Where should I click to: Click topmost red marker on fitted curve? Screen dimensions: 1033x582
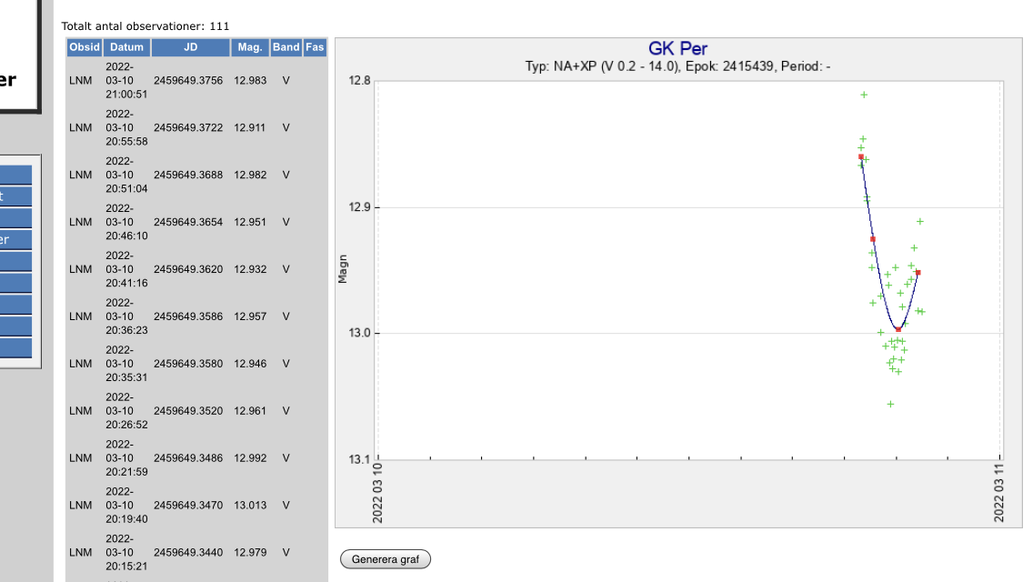coord(861,156)
